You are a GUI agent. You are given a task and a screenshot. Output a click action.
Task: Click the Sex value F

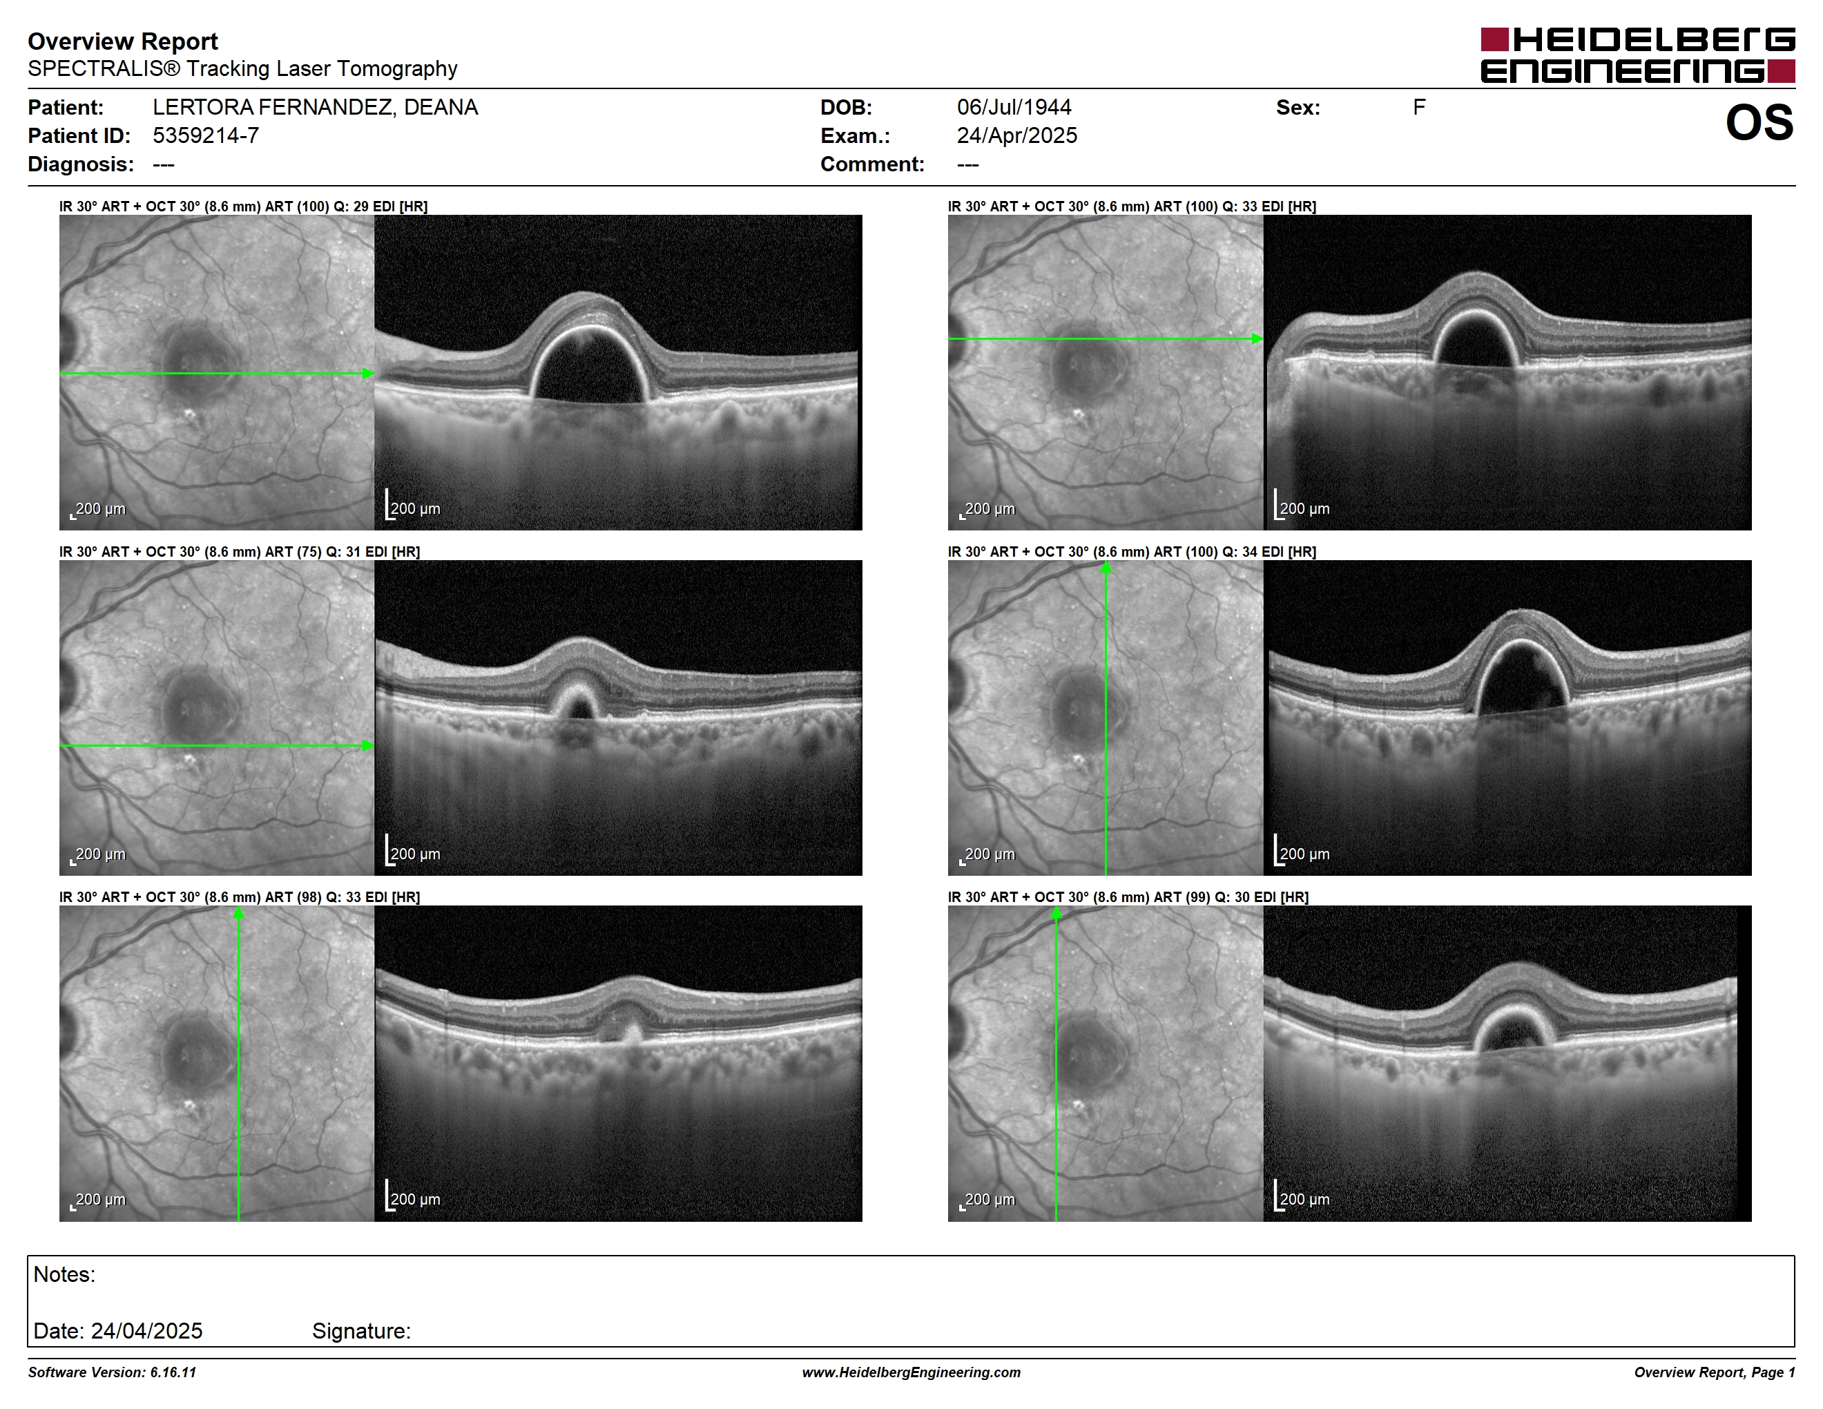pos(1419,107)
